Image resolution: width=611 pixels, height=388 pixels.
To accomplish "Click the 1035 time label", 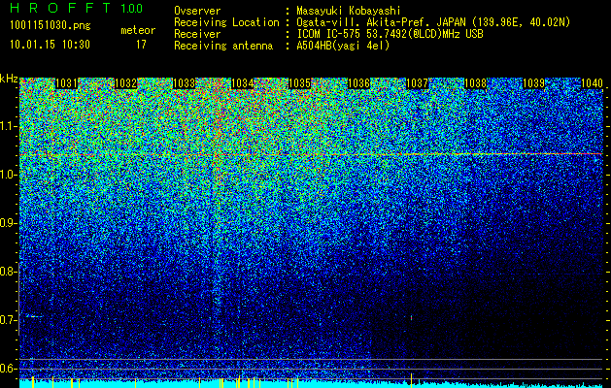I will pos(300,83).
